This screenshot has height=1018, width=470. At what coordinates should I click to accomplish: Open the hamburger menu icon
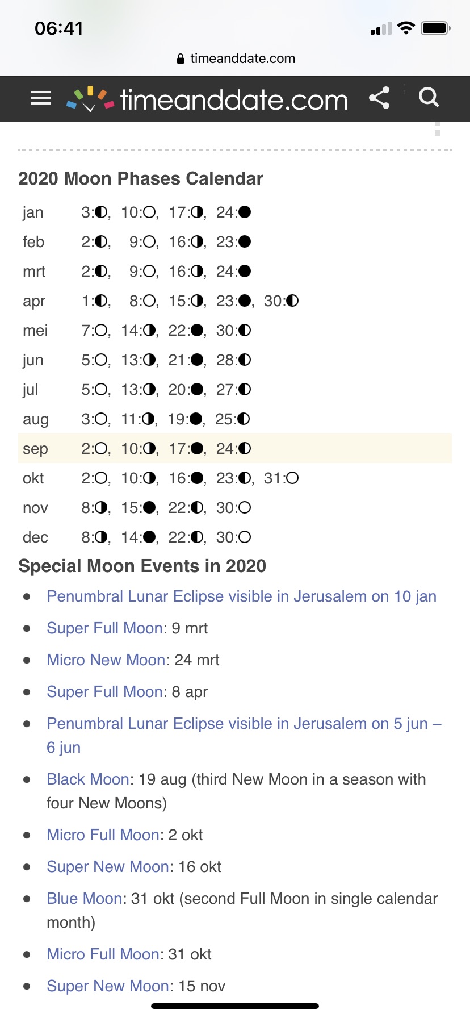41,98
